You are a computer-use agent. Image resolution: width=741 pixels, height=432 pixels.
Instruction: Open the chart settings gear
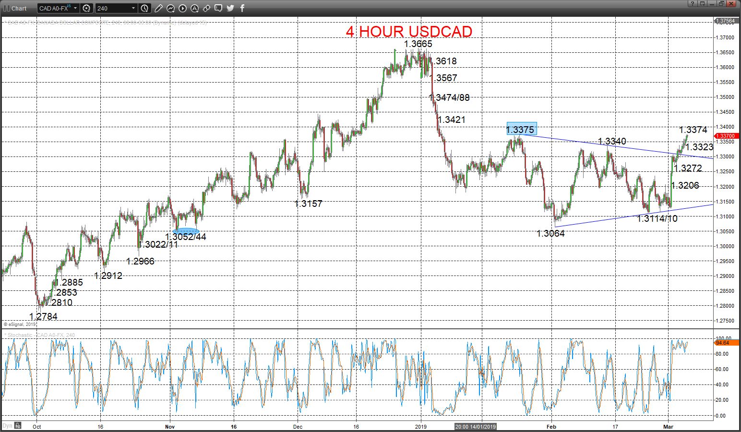[x=86, y=8]
